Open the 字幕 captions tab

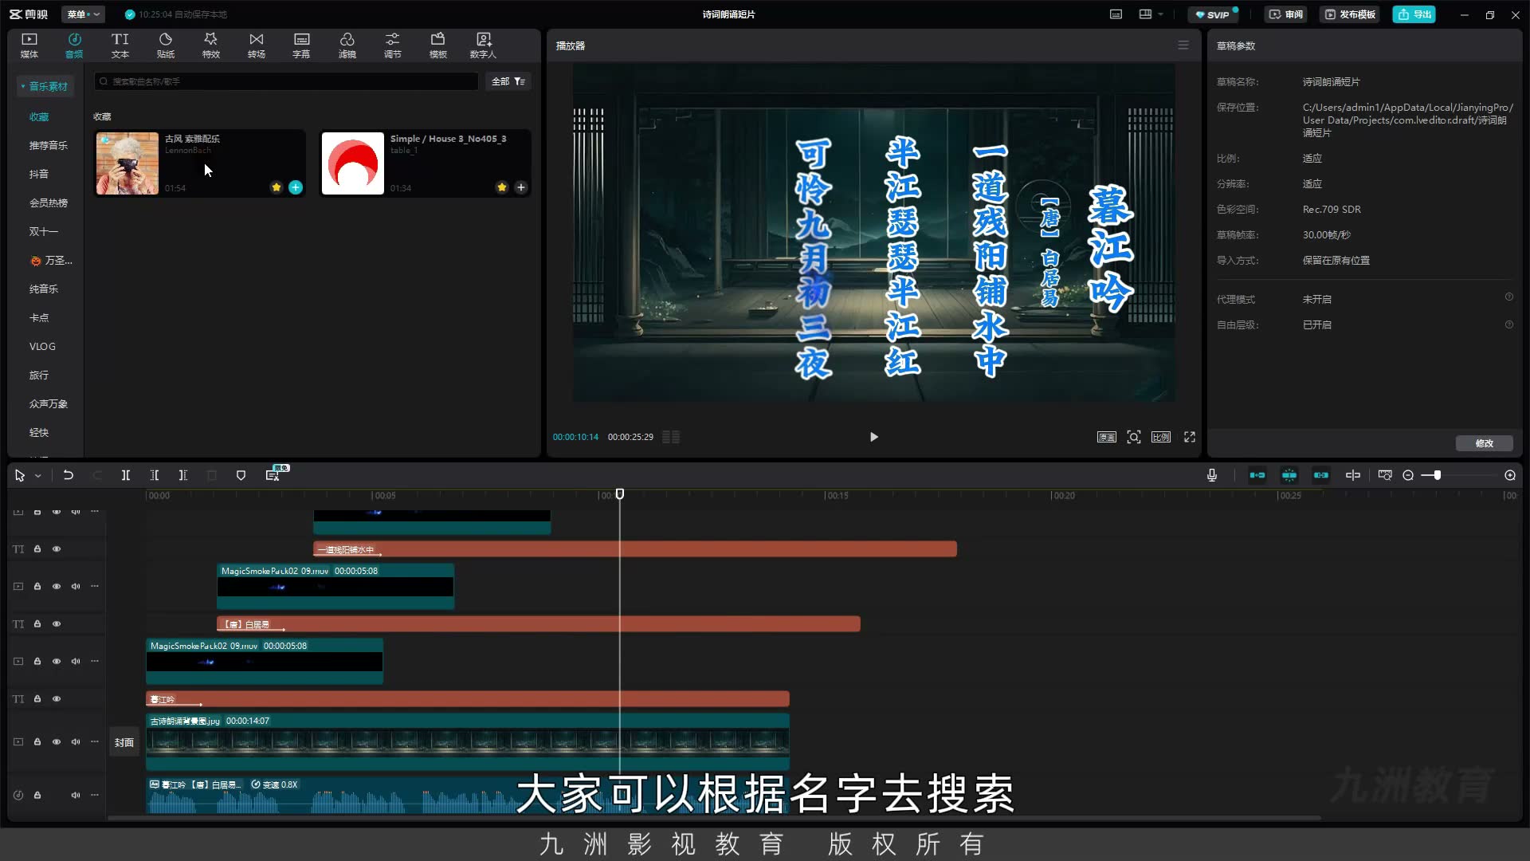[x=301, y=45]
